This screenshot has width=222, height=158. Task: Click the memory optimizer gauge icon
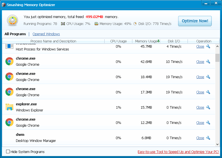coord(12,20)
